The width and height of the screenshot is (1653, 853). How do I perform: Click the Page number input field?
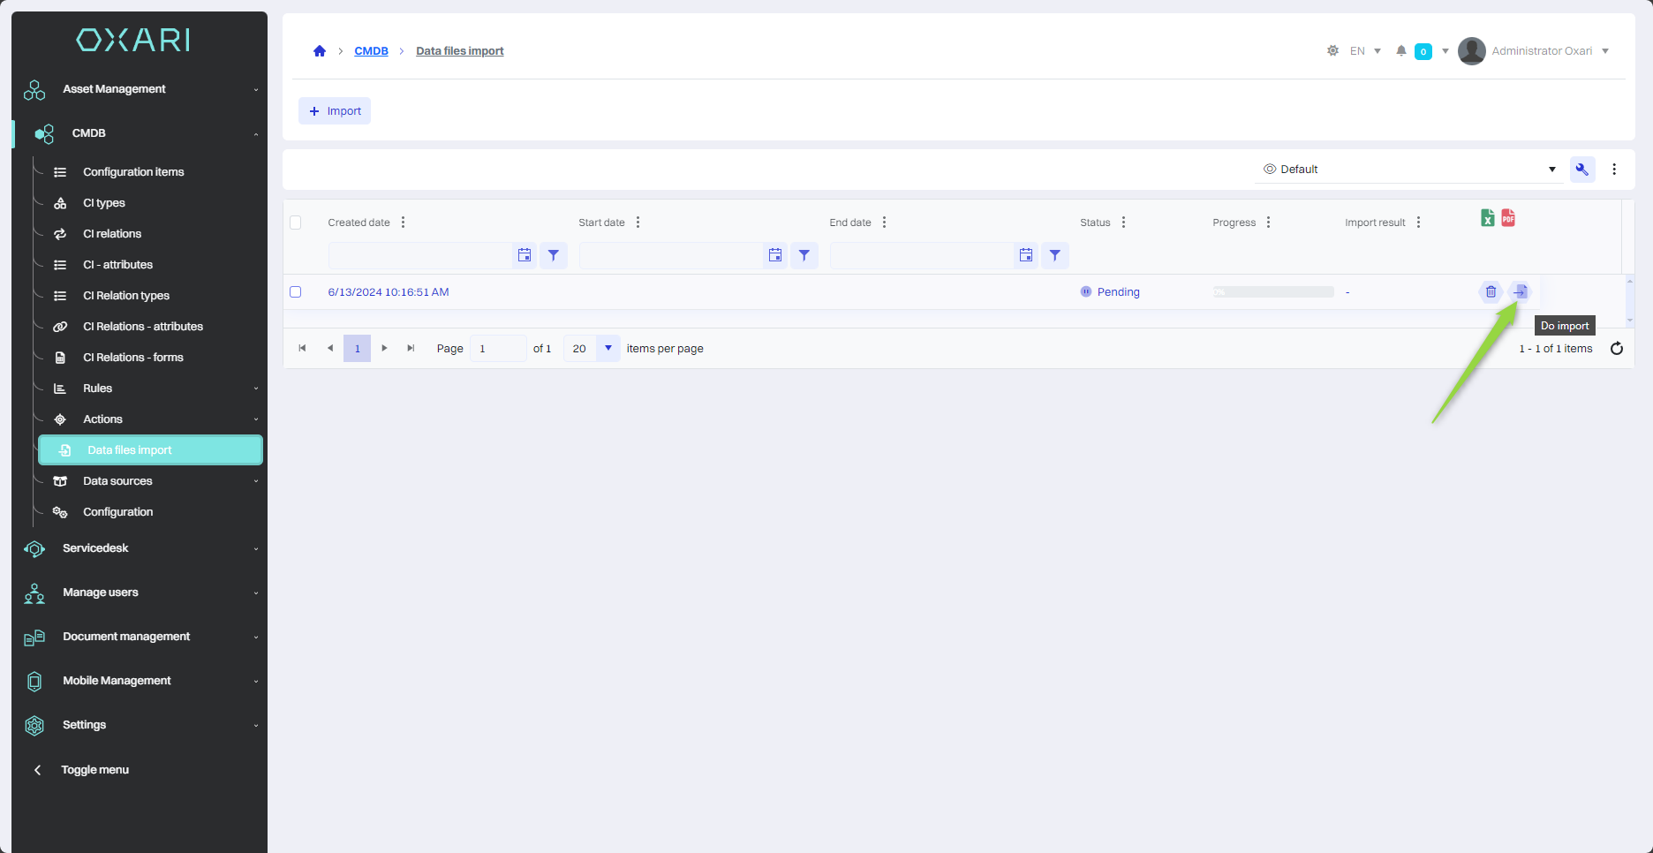tap(498, 349)
